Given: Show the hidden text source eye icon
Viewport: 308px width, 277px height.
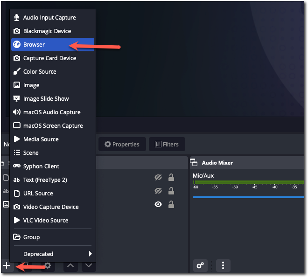Looking at the screenshot, I should tap(158, 191).
